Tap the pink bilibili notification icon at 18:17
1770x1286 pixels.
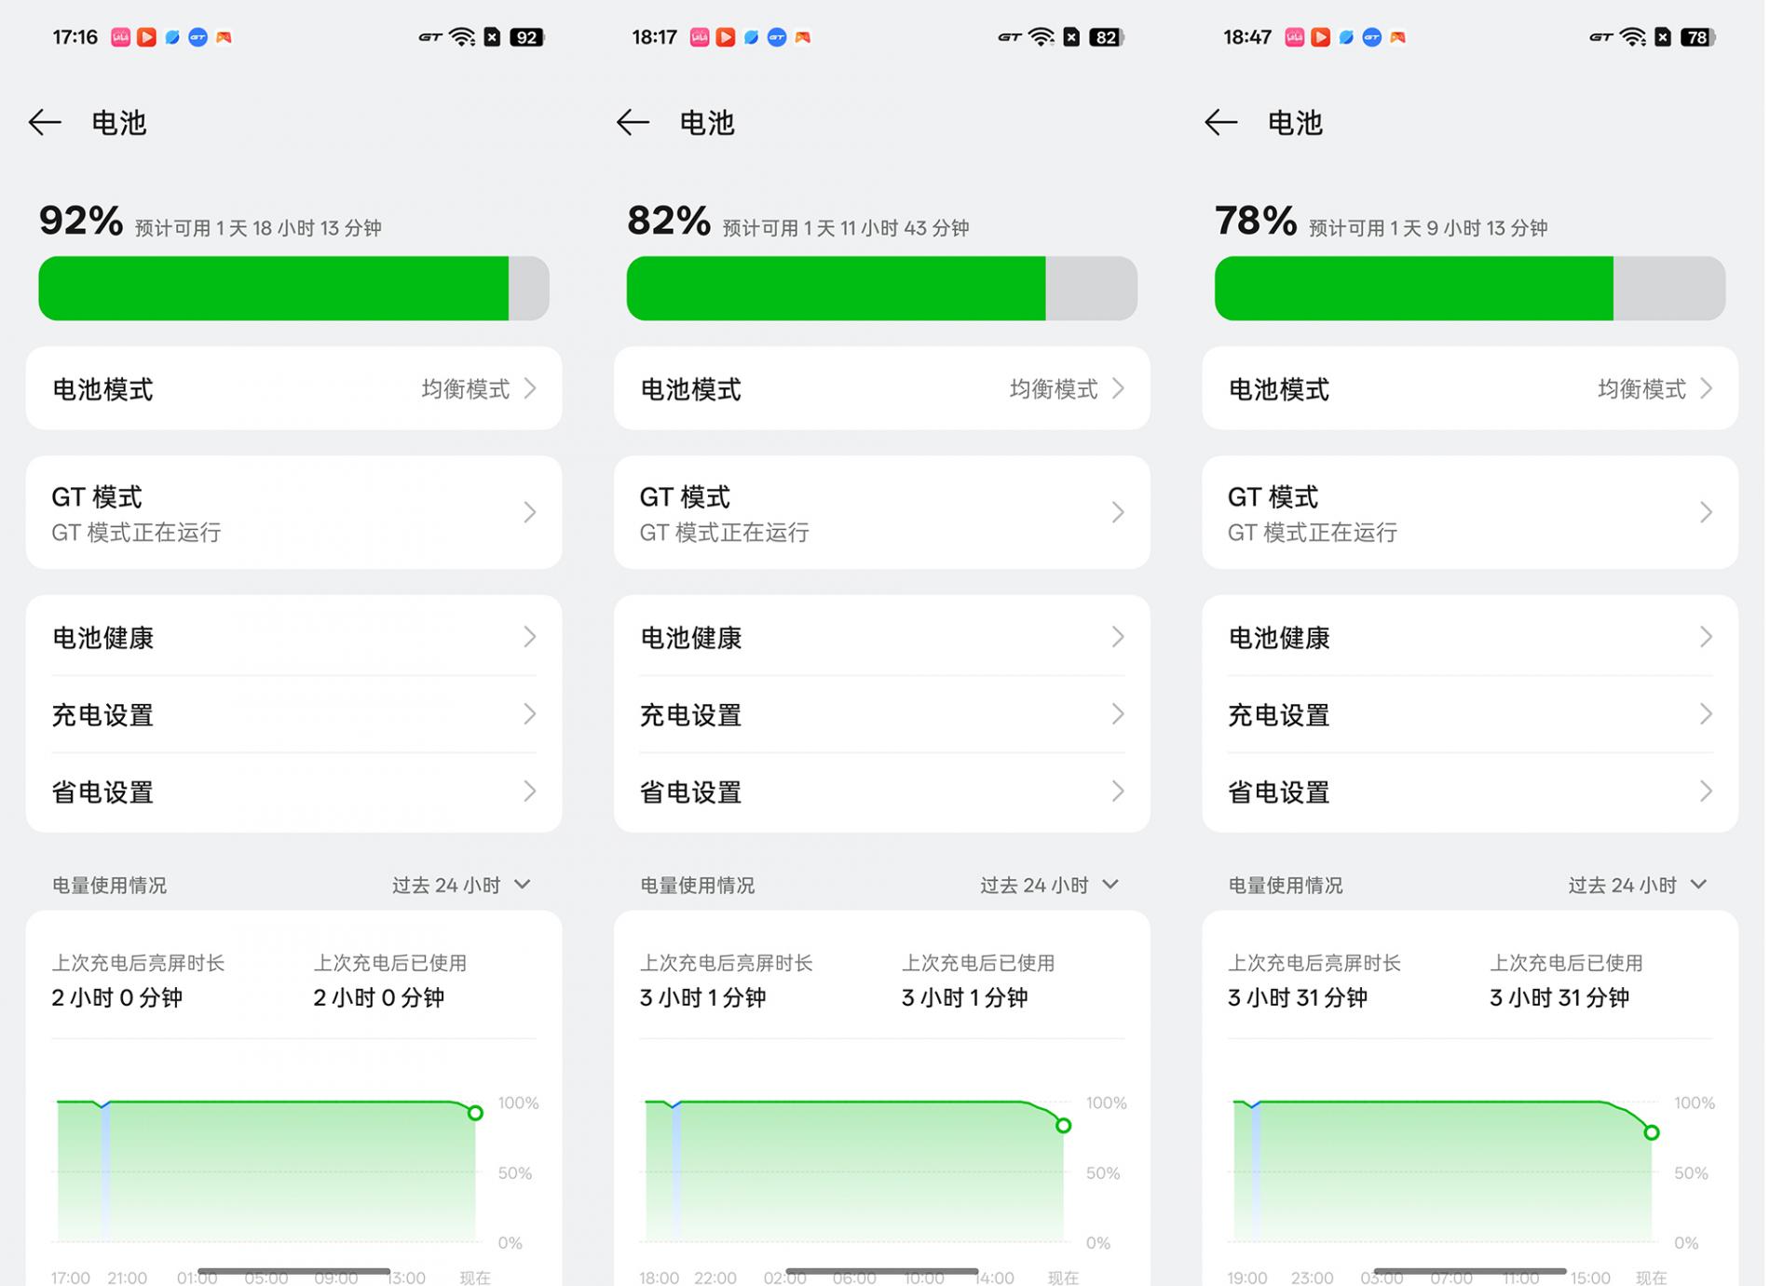coord(700,37)
